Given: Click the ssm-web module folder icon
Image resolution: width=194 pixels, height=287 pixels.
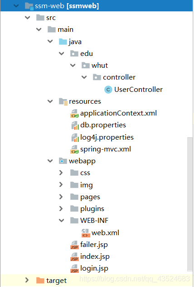Looking at the screenshot, I should click(x=29, y=6).
